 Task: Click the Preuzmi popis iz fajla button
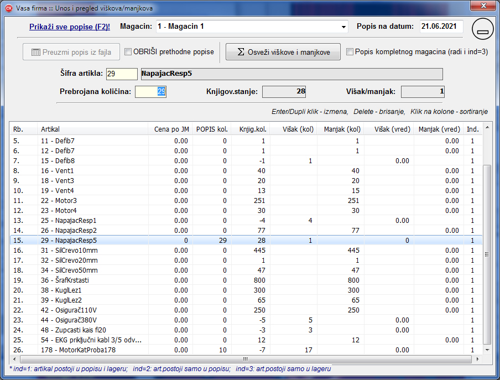(71, 52)
